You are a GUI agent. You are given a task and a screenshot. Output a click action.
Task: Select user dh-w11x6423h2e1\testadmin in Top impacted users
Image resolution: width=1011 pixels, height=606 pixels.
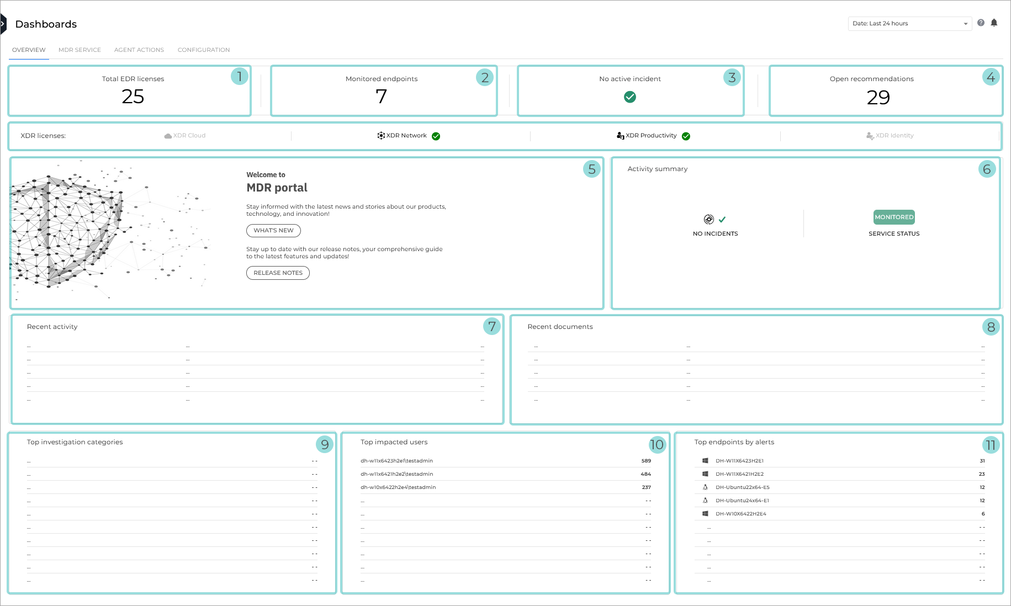click(x=396, y=460)
